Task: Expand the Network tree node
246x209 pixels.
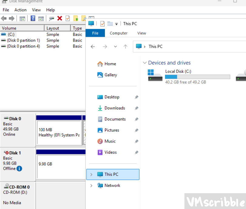Action: (91, 186)
